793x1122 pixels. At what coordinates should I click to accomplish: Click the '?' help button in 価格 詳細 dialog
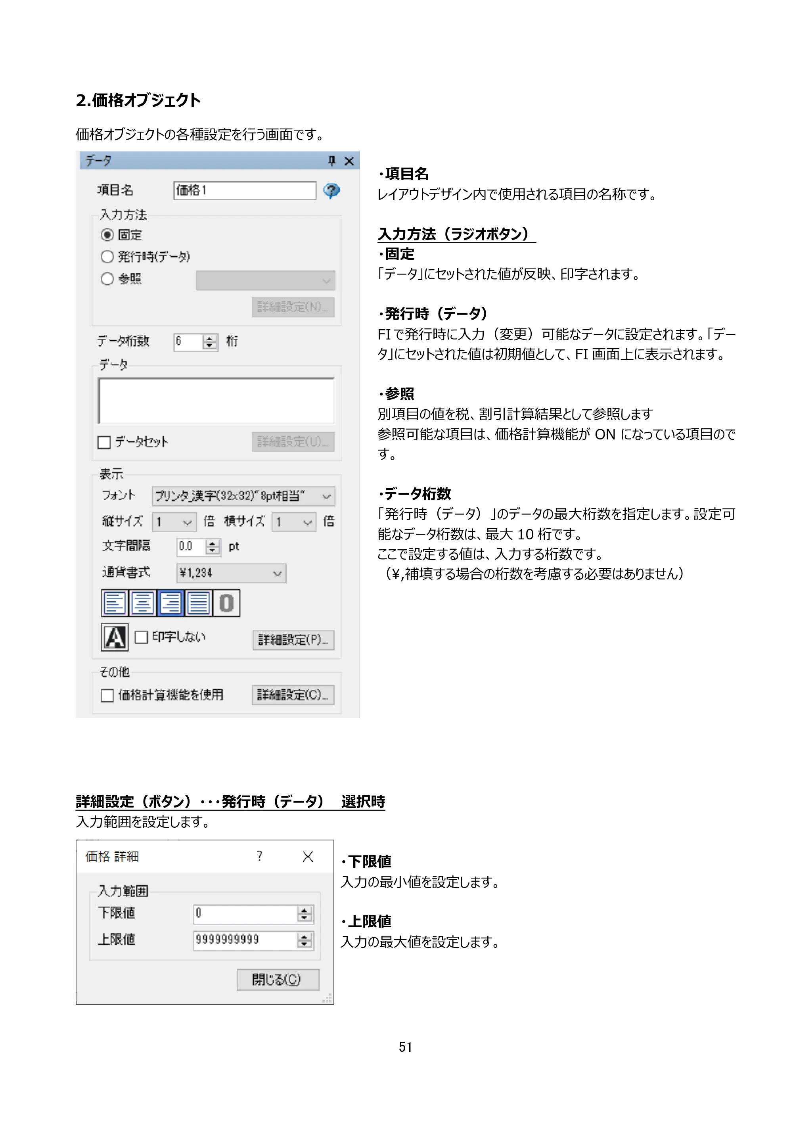[x=259, y=855]
